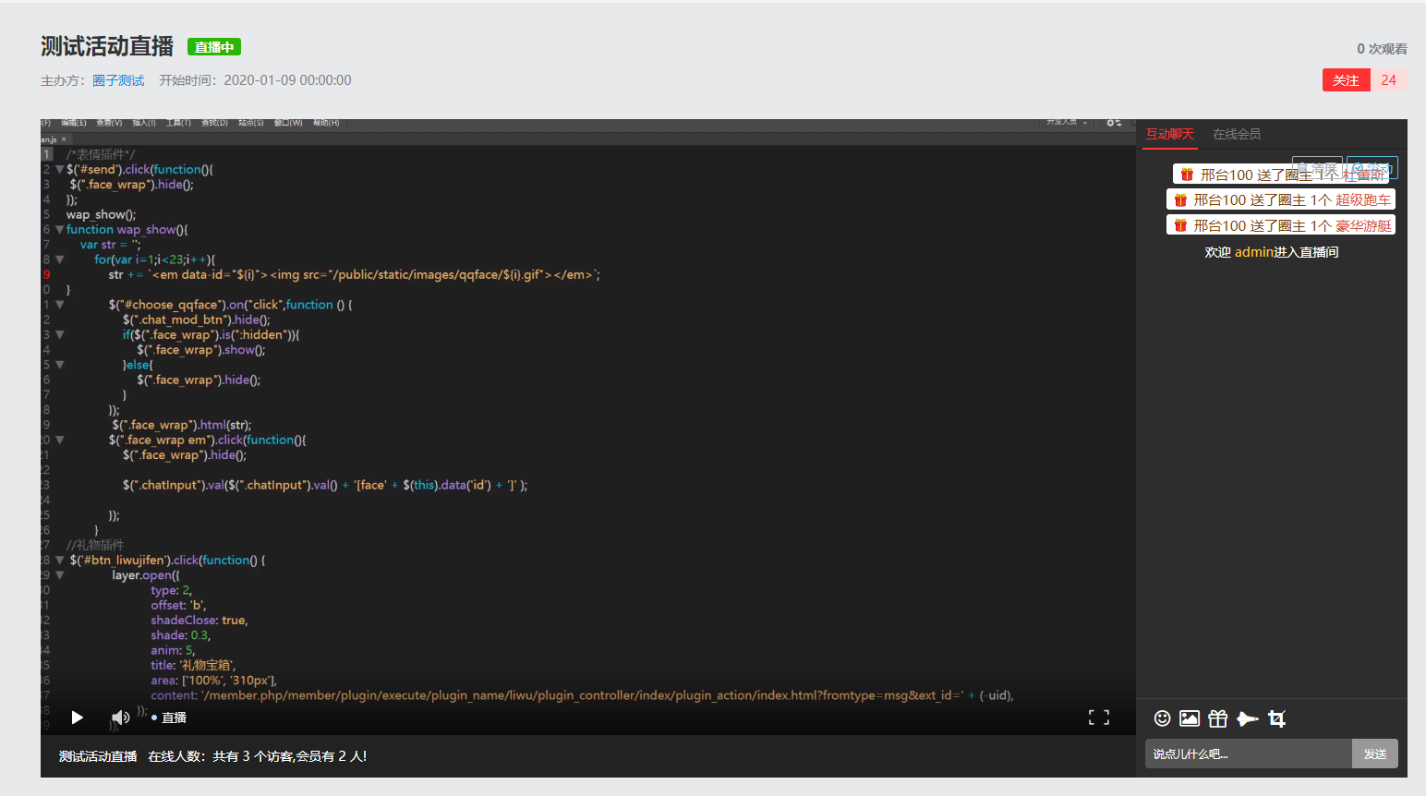Screen dimensions: 1426x796
Task: Click the crop screenshot icon
Action: point(1276,718)
